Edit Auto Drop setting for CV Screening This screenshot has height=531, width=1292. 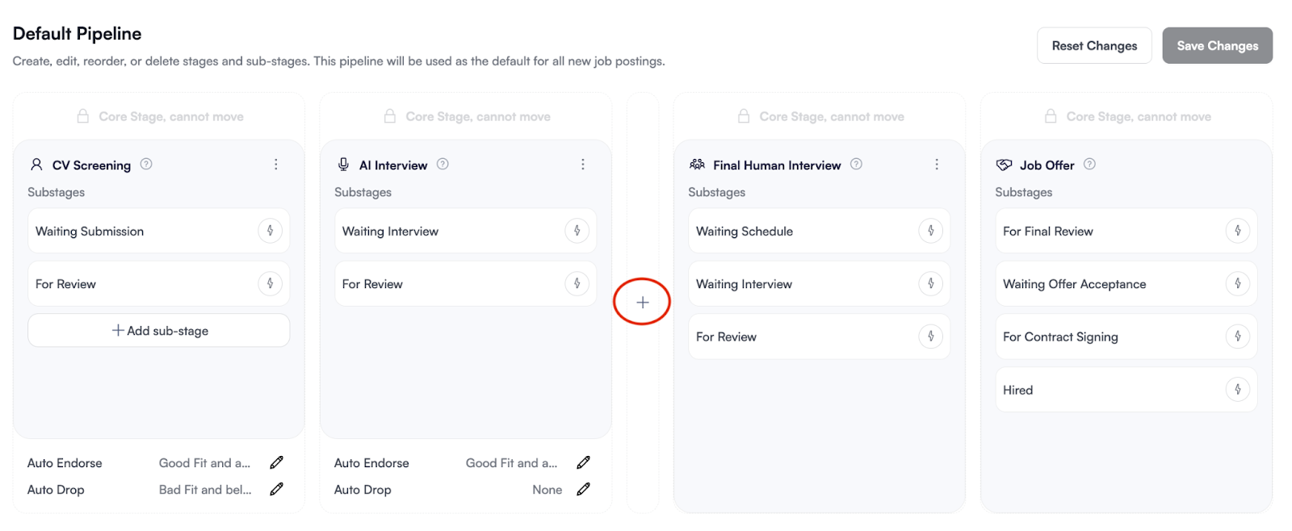coord(276,489)
